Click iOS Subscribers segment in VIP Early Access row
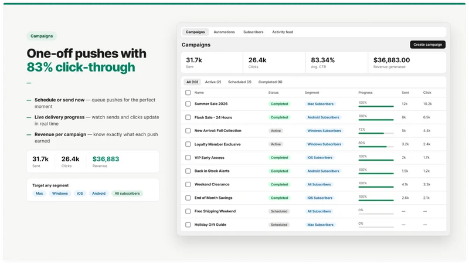Image resolution: width=469 pixels, height=264 pixels. tap(320, 158)
